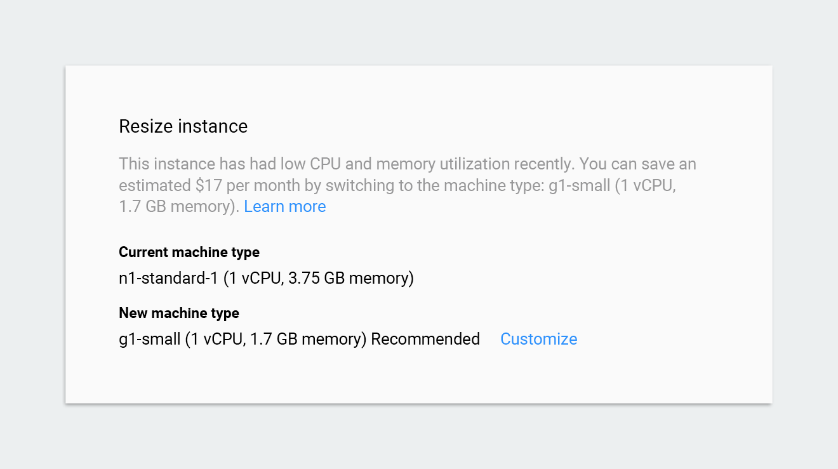This screenshot has height=469, width=838.
Task: Select the Resize instance dialog title
Action: [x=183, y=126]
